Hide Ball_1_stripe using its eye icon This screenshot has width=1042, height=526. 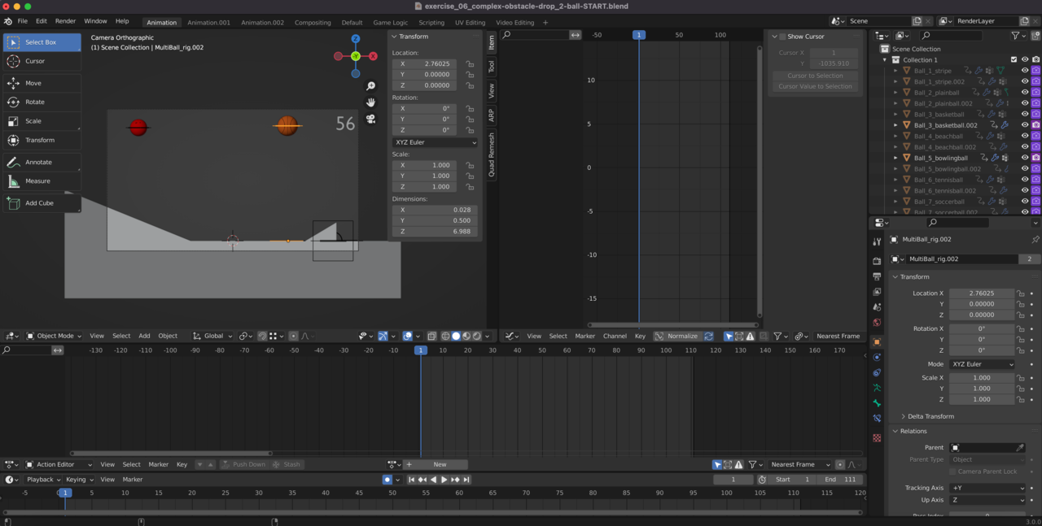[x=1025, y=71]
